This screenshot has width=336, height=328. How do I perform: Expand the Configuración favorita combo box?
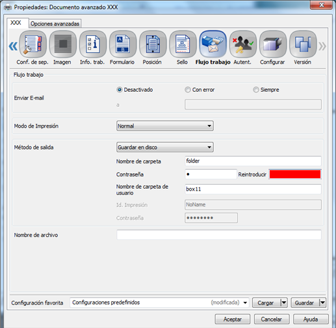pyautogui.click(x=159, y=303)
